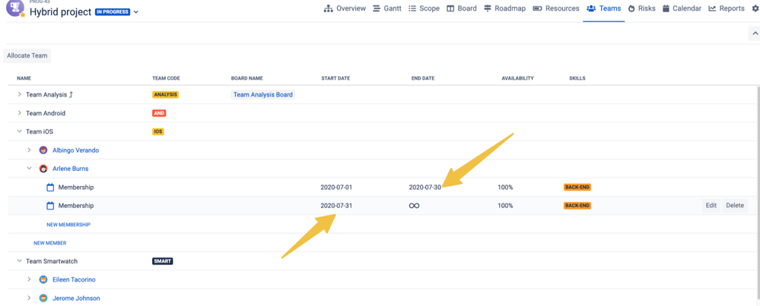Viewport: 760px width, 306px height.
Task: Expand the Team Android row
Action: (19, 113)
